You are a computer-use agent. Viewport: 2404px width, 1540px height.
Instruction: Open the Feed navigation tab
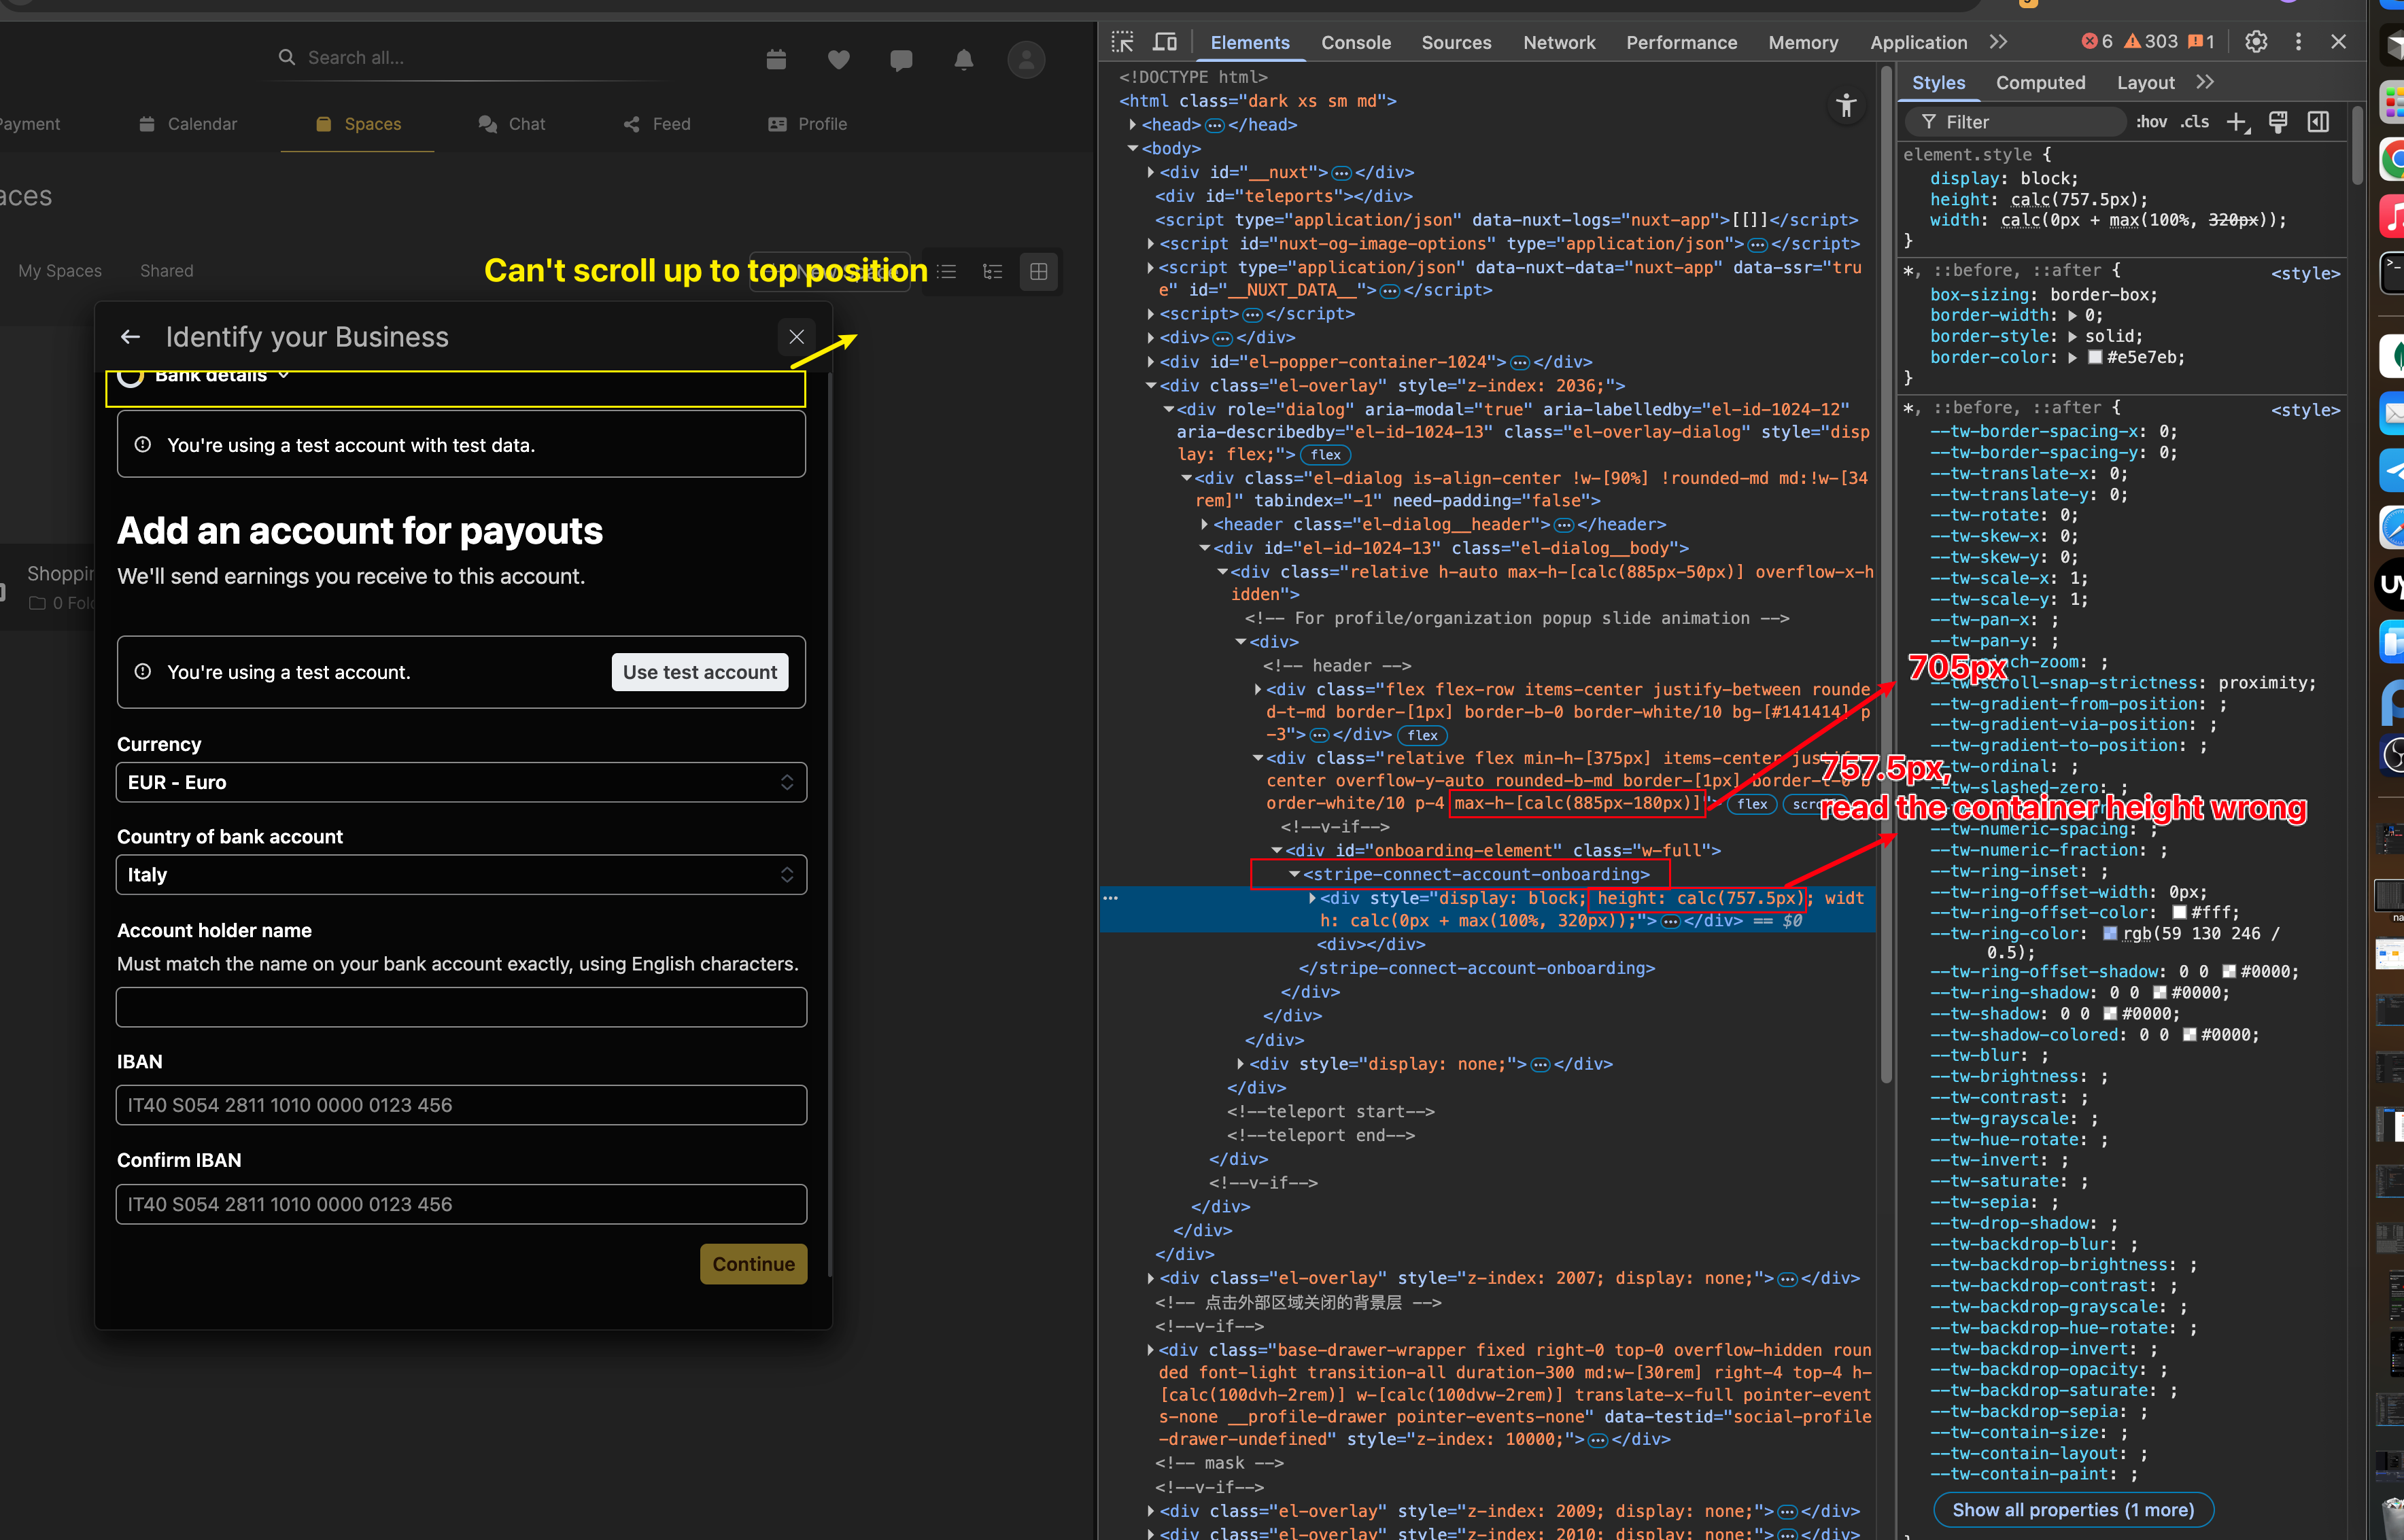pyautogui.click(x=656, y=124)
